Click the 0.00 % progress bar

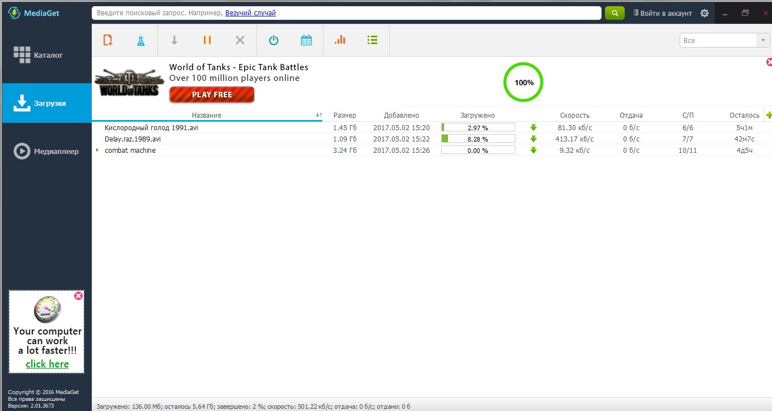[478, 150]
